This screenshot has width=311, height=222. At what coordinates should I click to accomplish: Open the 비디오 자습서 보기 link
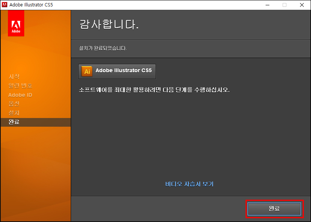[190, 184]
